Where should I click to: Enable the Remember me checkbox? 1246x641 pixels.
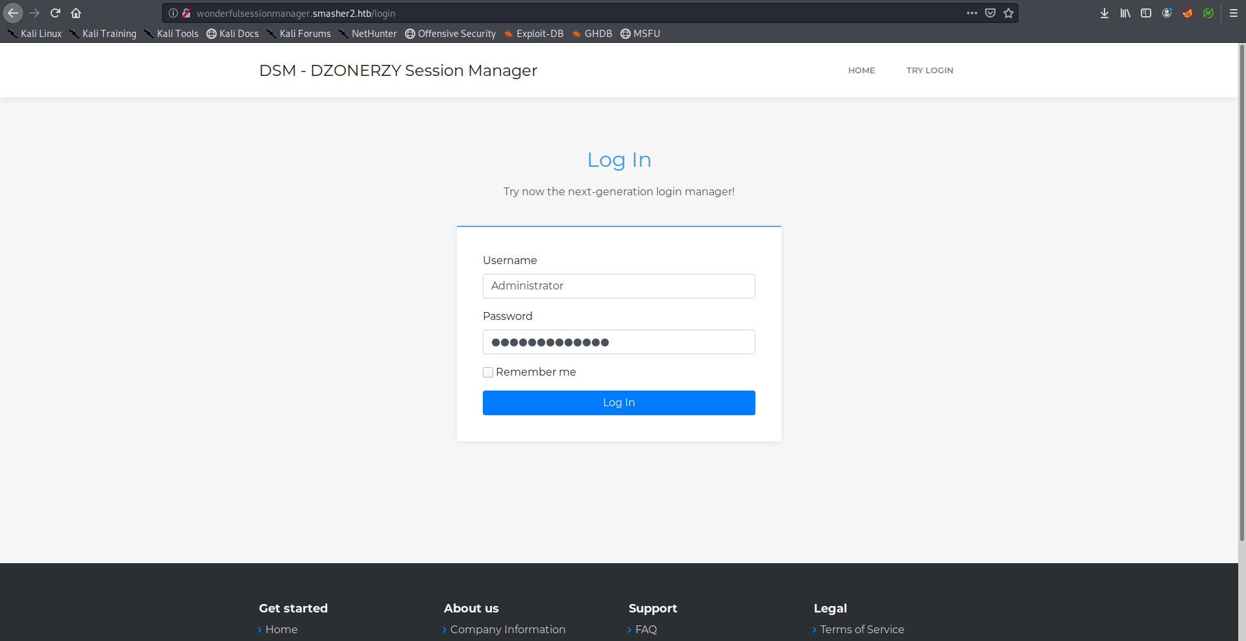click(x=488, y=372)
